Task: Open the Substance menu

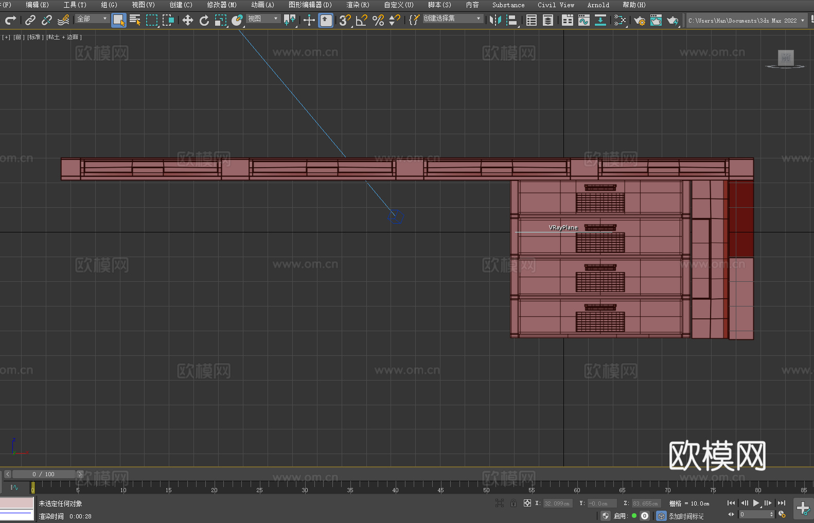Action: click(x=508, y=5)
